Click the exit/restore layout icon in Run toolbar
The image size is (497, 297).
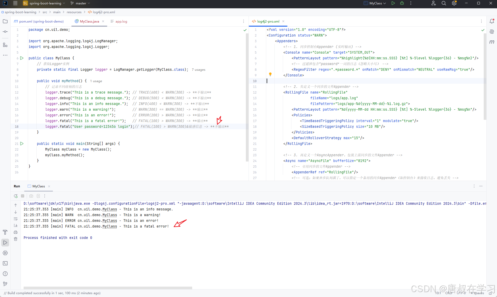tap(38, 196)
